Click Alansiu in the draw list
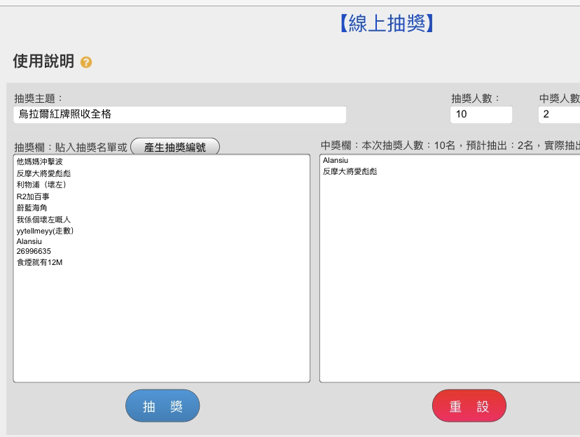This screenshot has height=437, width=580. click(29, 242)
